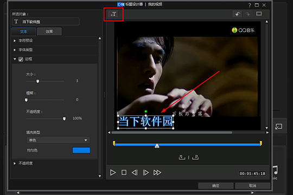Image resolution: width=293 pixels, height=195 pixels.
Task: Click the 取消 cancel button
Action: [x=252, y=186]
